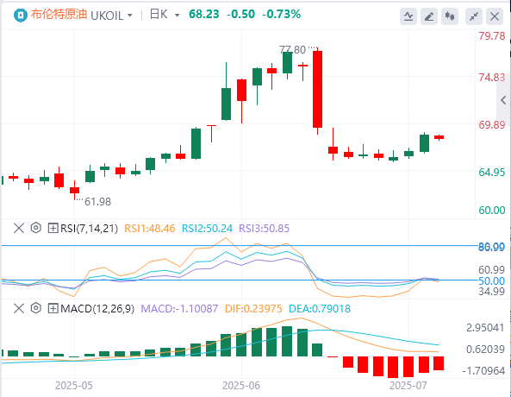Remove the MACD indicator panel
The image size is (511, 397).
click(x=19, y=308)
